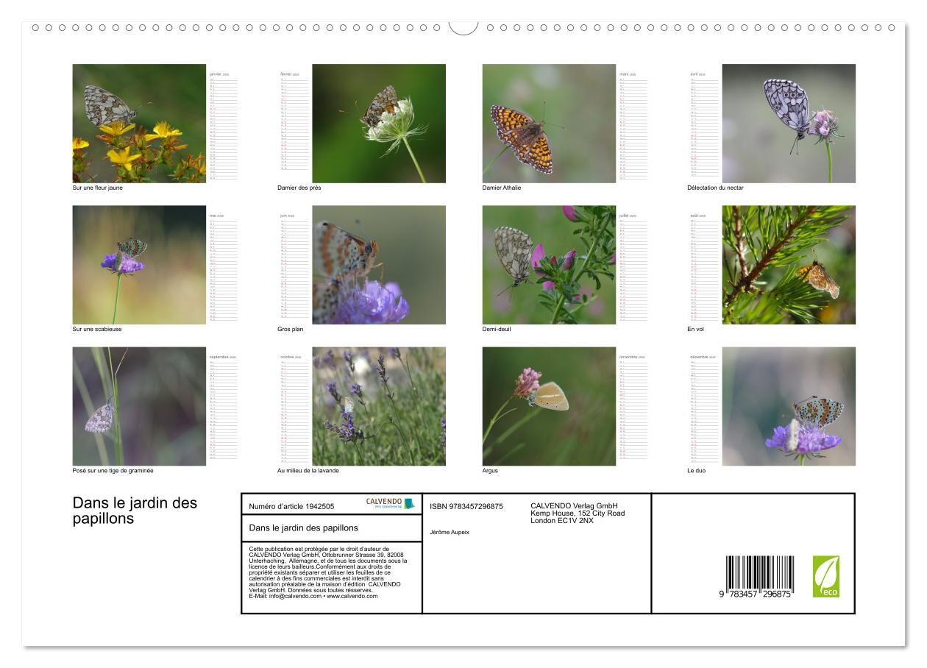This screenshot has height=668, width=927.
Task: Open the 'Sur une fleur jaune' photo
Action: (x=139, y=123)
